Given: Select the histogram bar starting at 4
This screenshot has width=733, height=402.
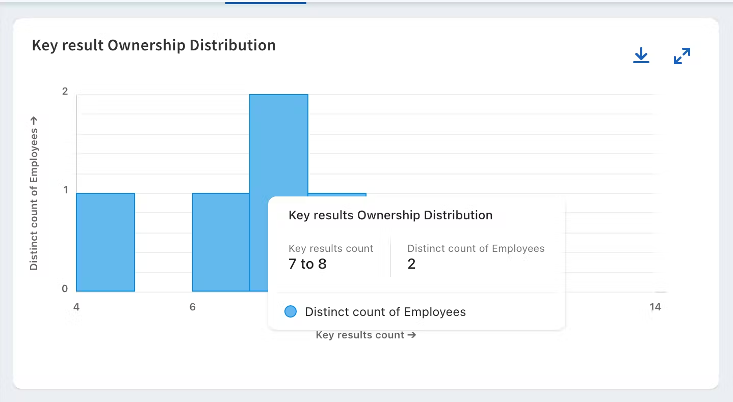Looking at the screenshot, I should 106,242.
